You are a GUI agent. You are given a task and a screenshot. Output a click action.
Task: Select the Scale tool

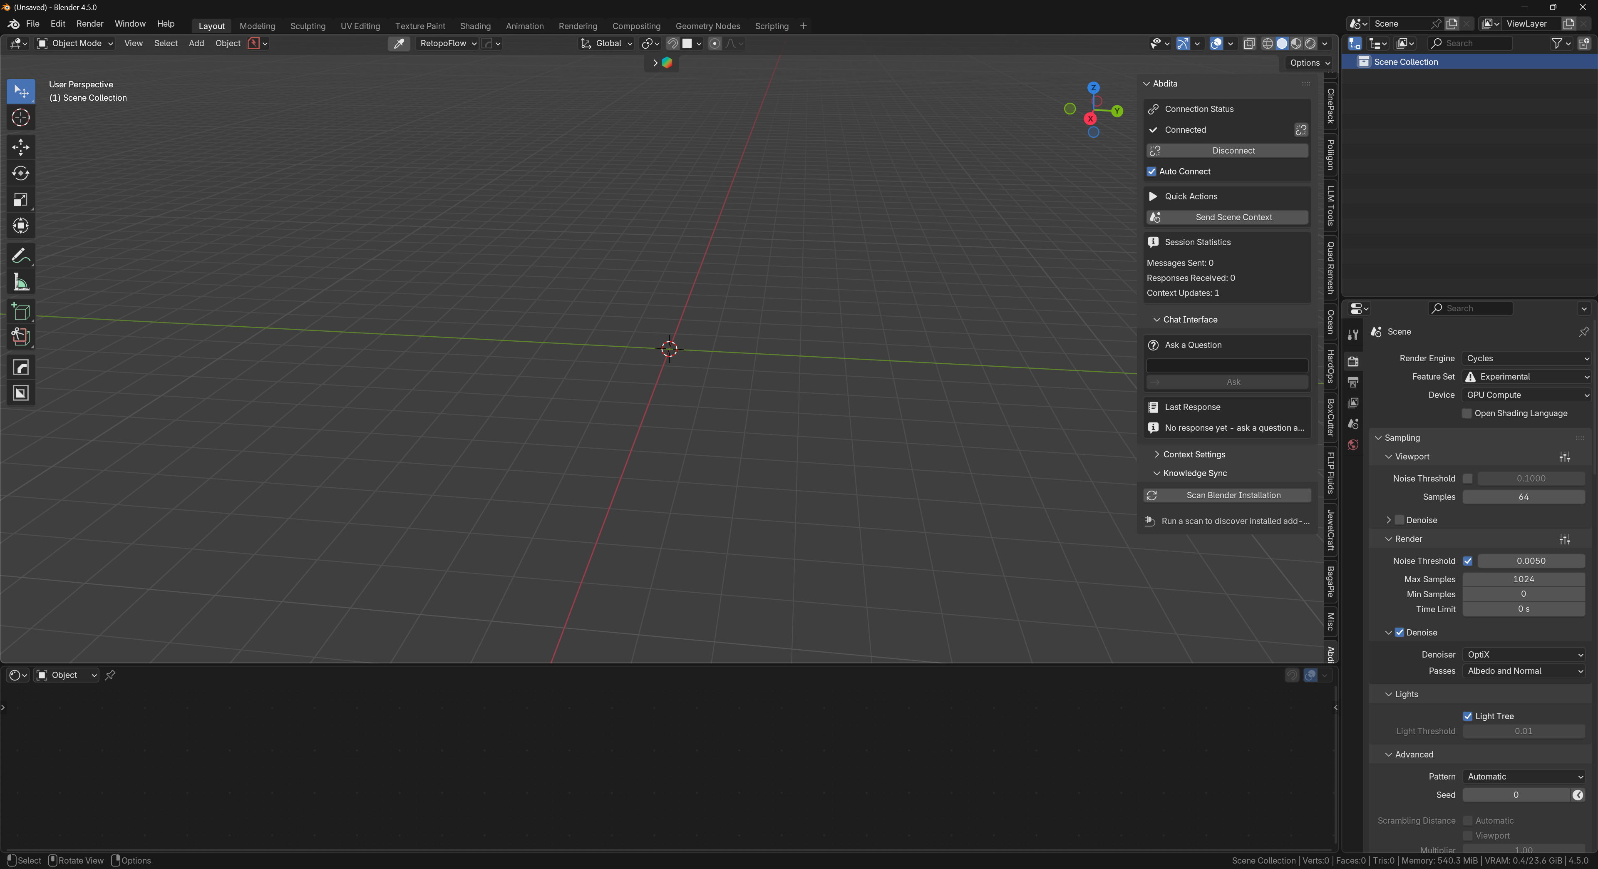coord(20,200)
